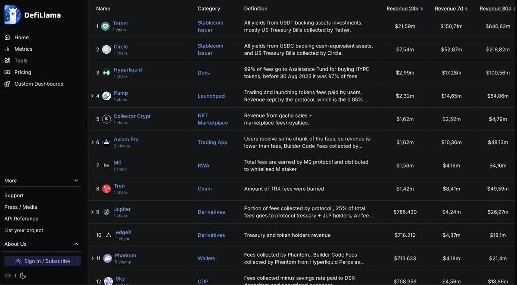Expand the Pump row chevron

coord(92,96)
